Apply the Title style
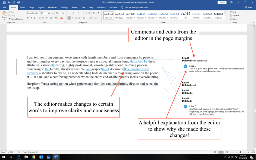This screenshot has width=256, height=160. (x=185, y=15)
